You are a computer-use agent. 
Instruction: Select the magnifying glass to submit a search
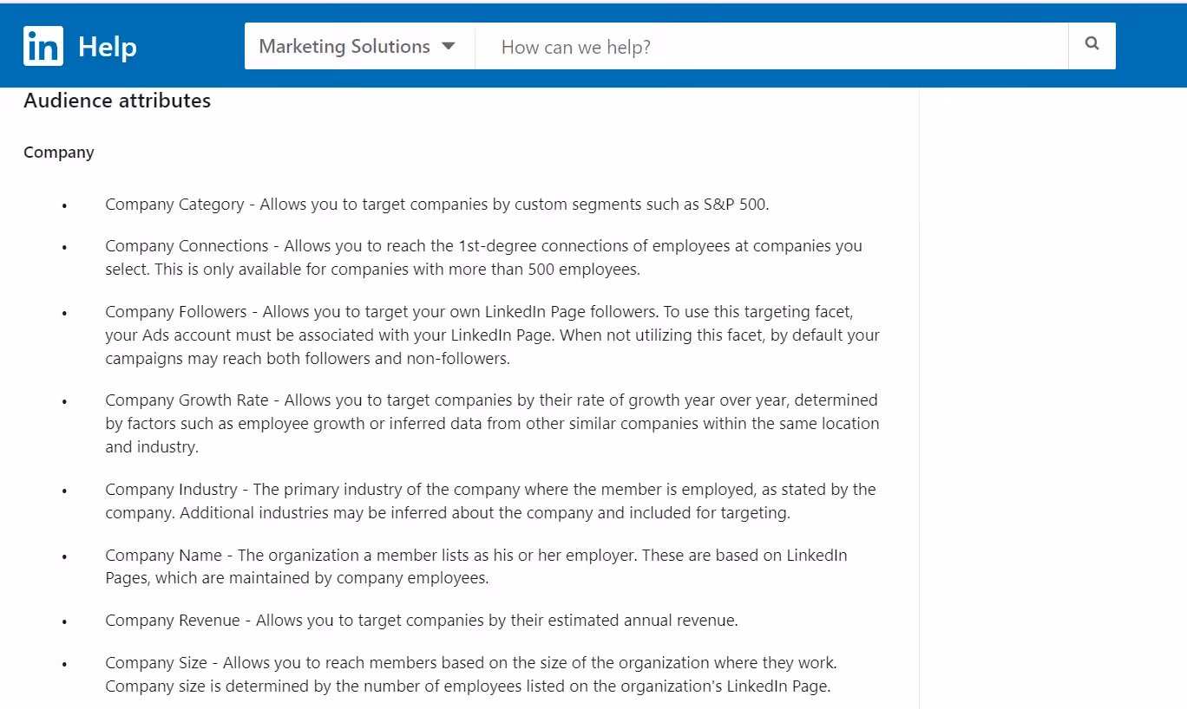click(1092, 45)
